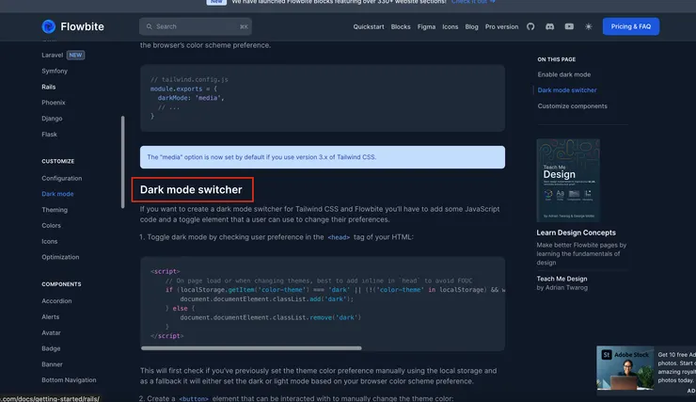
Task: Click the Pricing & FAQ button
Action: pyautogui.click(x=631, y=26)
